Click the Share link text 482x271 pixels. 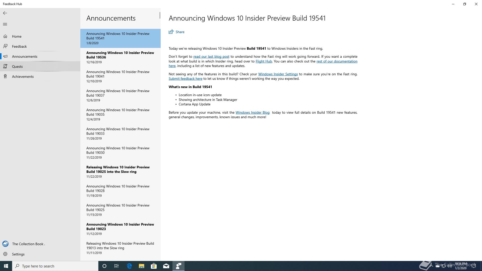click(x=180, y=32)
